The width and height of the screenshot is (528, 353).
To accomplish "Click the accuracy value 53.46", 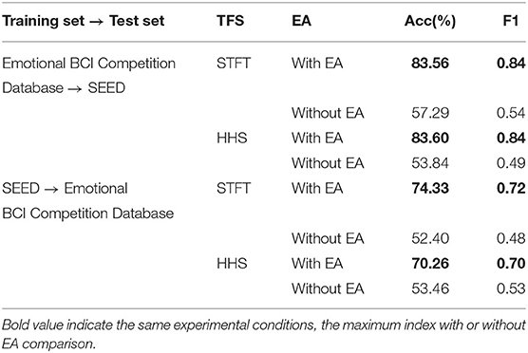I will [430, 288].
